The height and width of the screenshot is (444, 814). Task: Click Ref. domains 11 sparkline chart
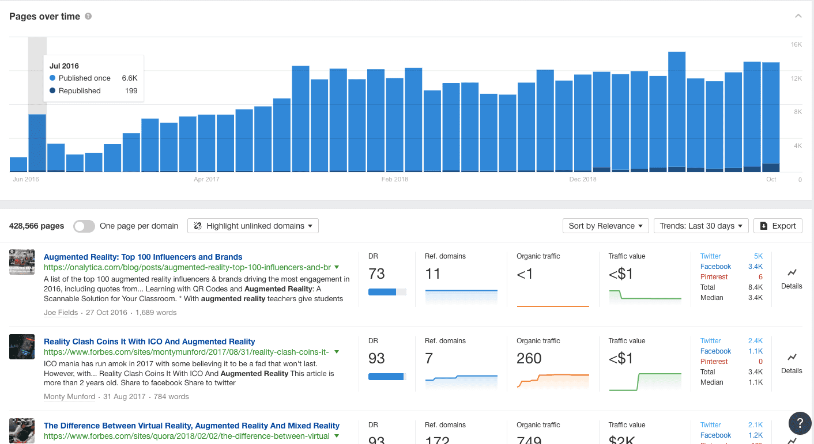tap(461, 297)
